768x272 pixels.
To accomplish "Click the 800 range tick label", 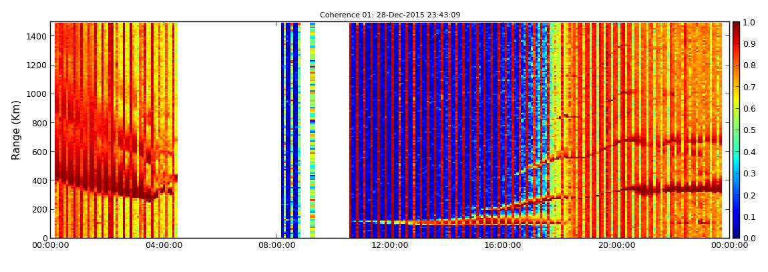I will point(39,122).
